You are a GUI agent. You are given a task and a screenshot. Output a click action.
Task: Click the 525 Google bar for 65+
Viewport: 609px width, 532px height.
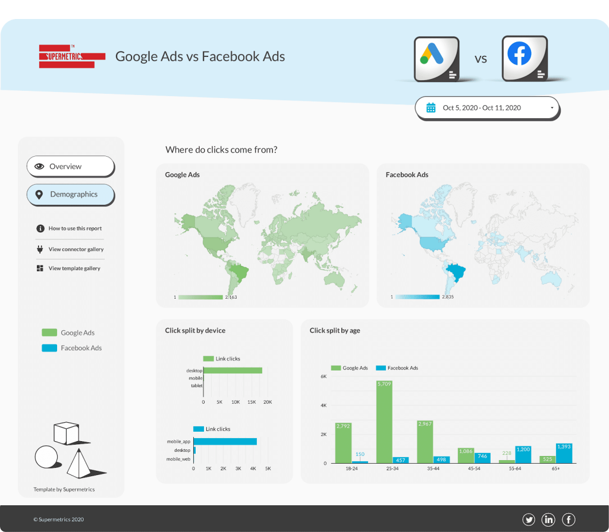(548, 460)
